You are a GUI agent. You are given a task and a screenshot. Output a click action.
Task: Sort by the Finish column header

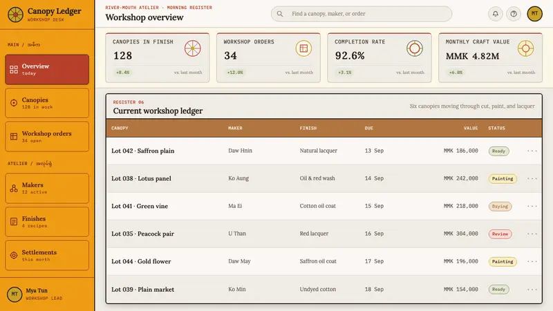coord(308,128)
